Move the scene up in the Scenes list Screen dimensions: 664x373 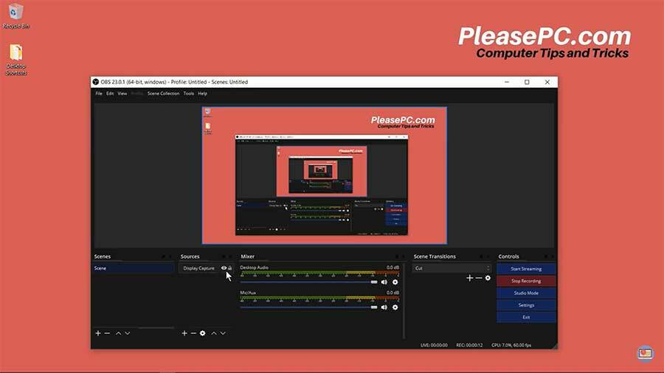pos(119,333)
